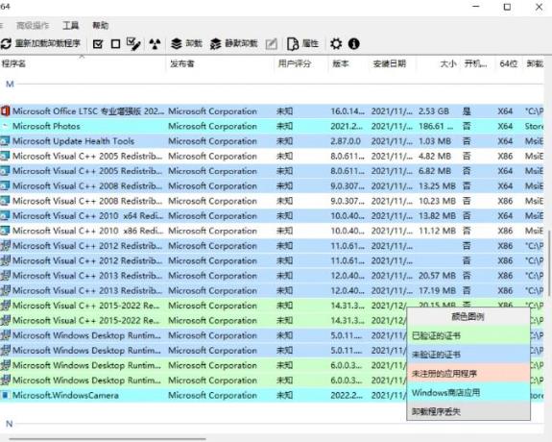The width and height of the screenshot is (552, 442).
Task: Click the 静默卸载 quiet uninstall button
Action: (233, 43)
